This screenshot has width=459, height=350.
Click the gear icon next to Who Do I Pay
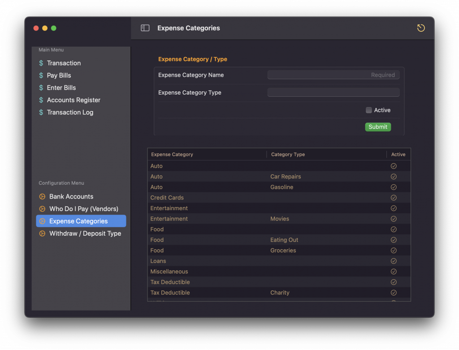pos(42,209)
